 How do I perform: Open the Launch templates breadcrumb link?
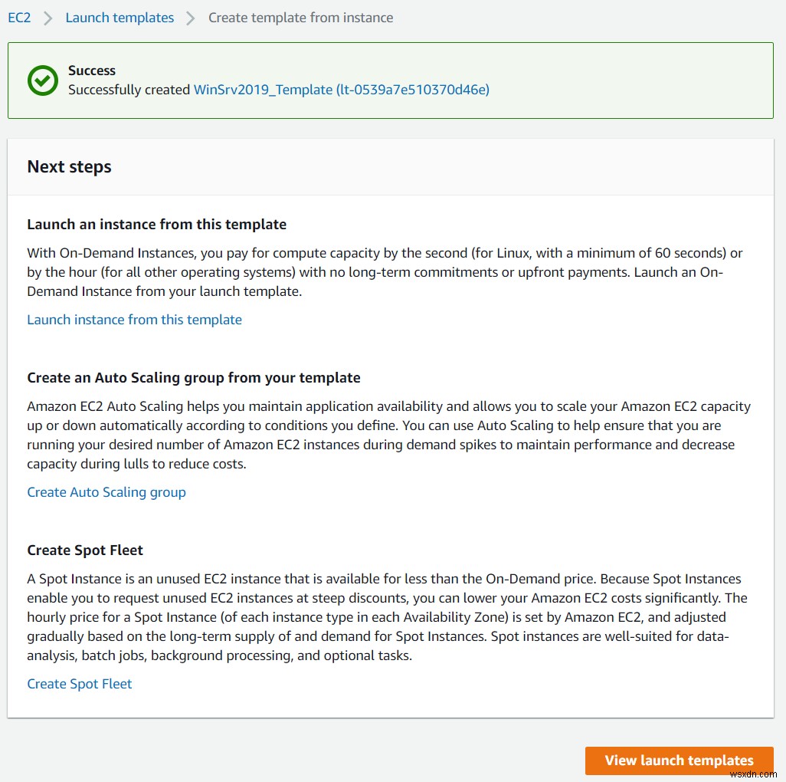coord(120,17)
